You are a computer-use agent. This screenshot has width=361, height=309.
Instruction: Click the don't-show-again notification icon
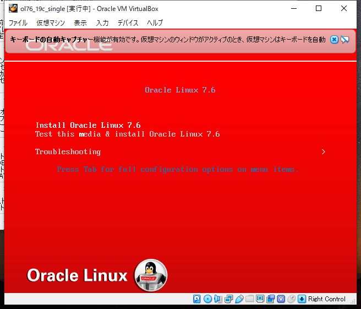345,40
